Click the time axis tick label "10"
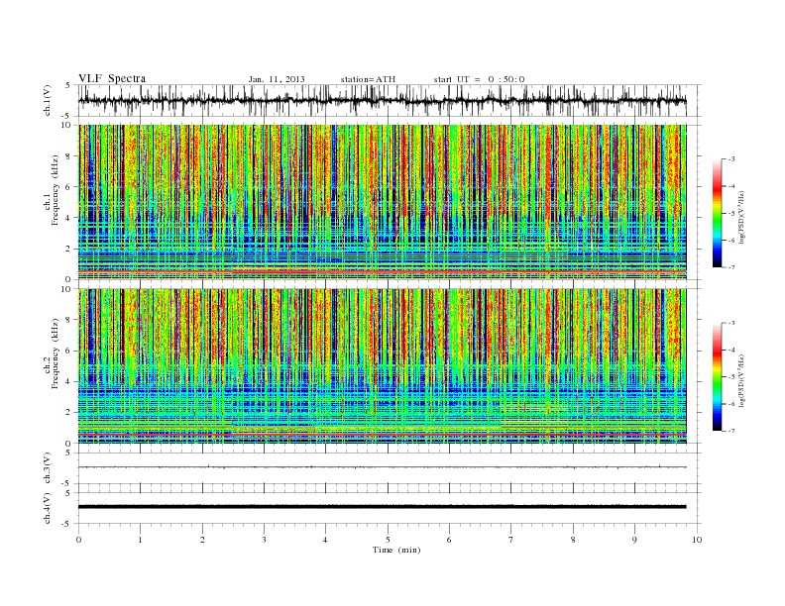This screenshot has width=785, height=606. click(x=697, y=540)
